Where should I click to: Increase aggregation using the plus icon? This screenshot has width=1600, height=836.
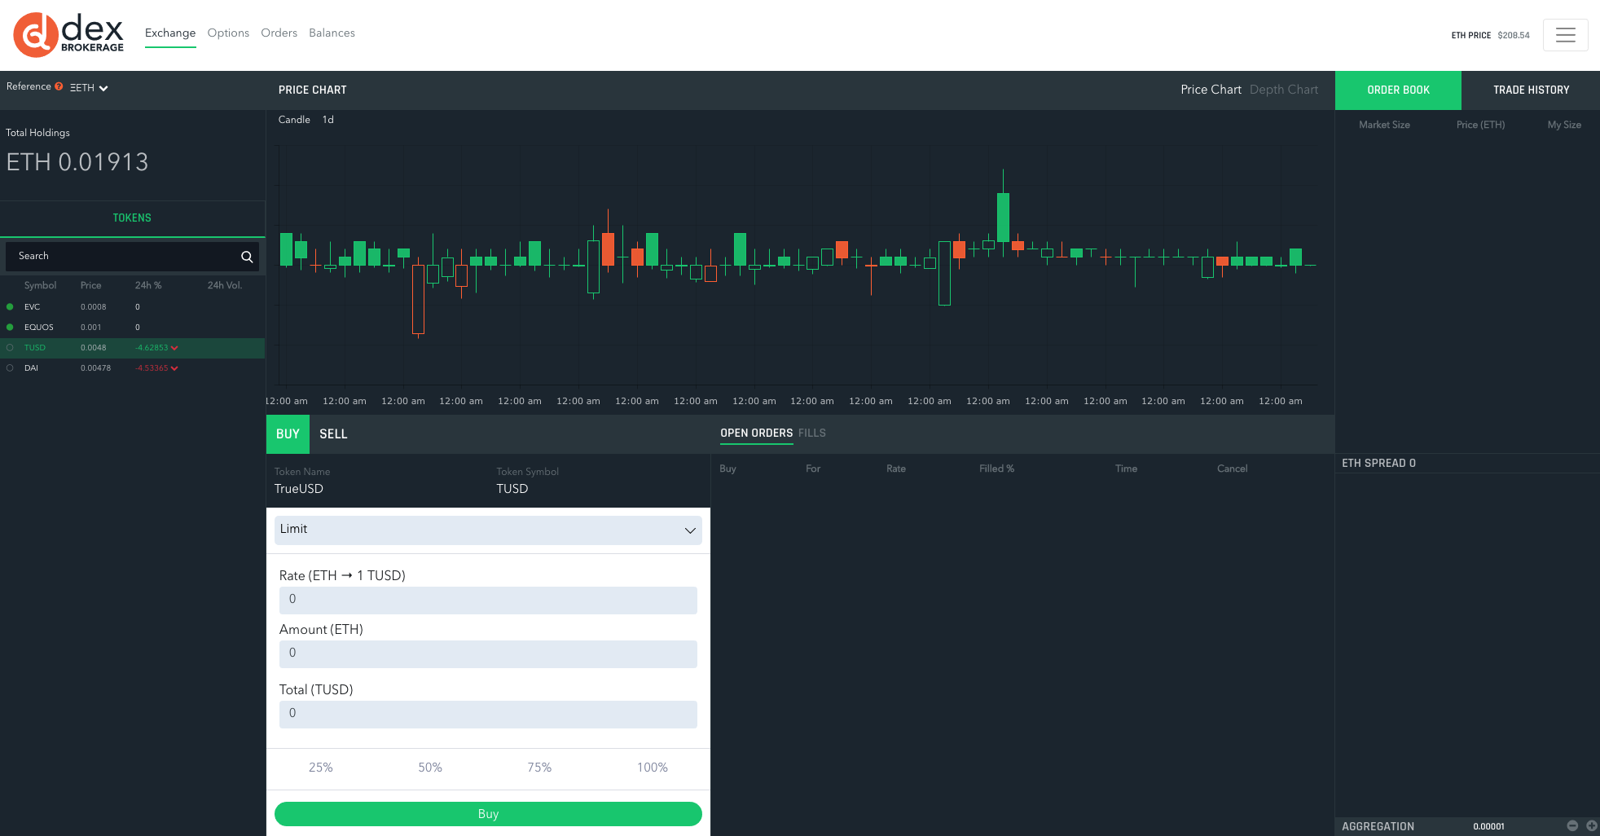click(x=1589, y=825)
